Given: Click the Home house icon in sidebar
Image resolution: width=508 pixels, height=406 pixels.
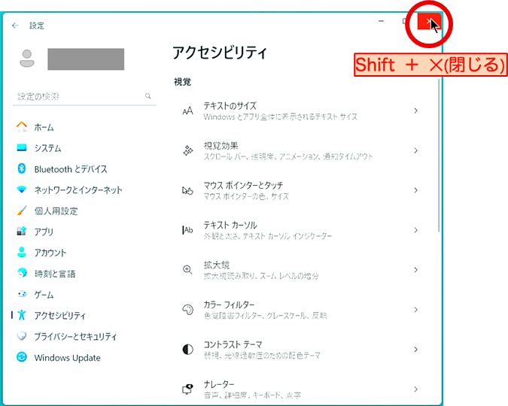Looking at the screenshot, I should pos(22,127).
